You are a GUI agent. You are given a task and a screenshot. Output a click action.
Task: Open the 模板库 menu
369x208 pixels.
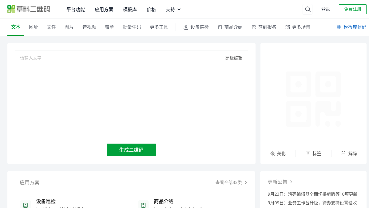[x=130, y=10]
